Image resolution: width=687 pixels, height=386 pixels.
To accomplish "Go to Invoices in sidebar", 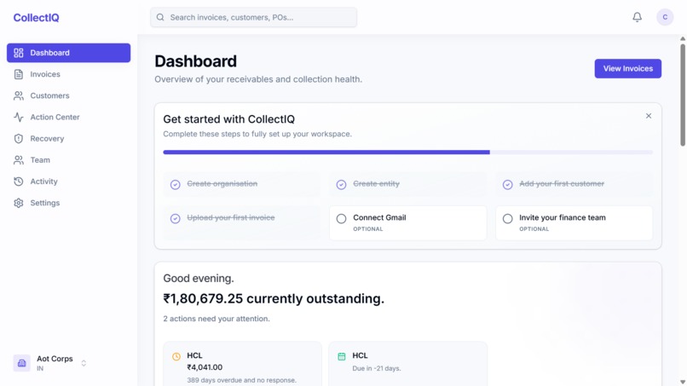I will 68,74.
